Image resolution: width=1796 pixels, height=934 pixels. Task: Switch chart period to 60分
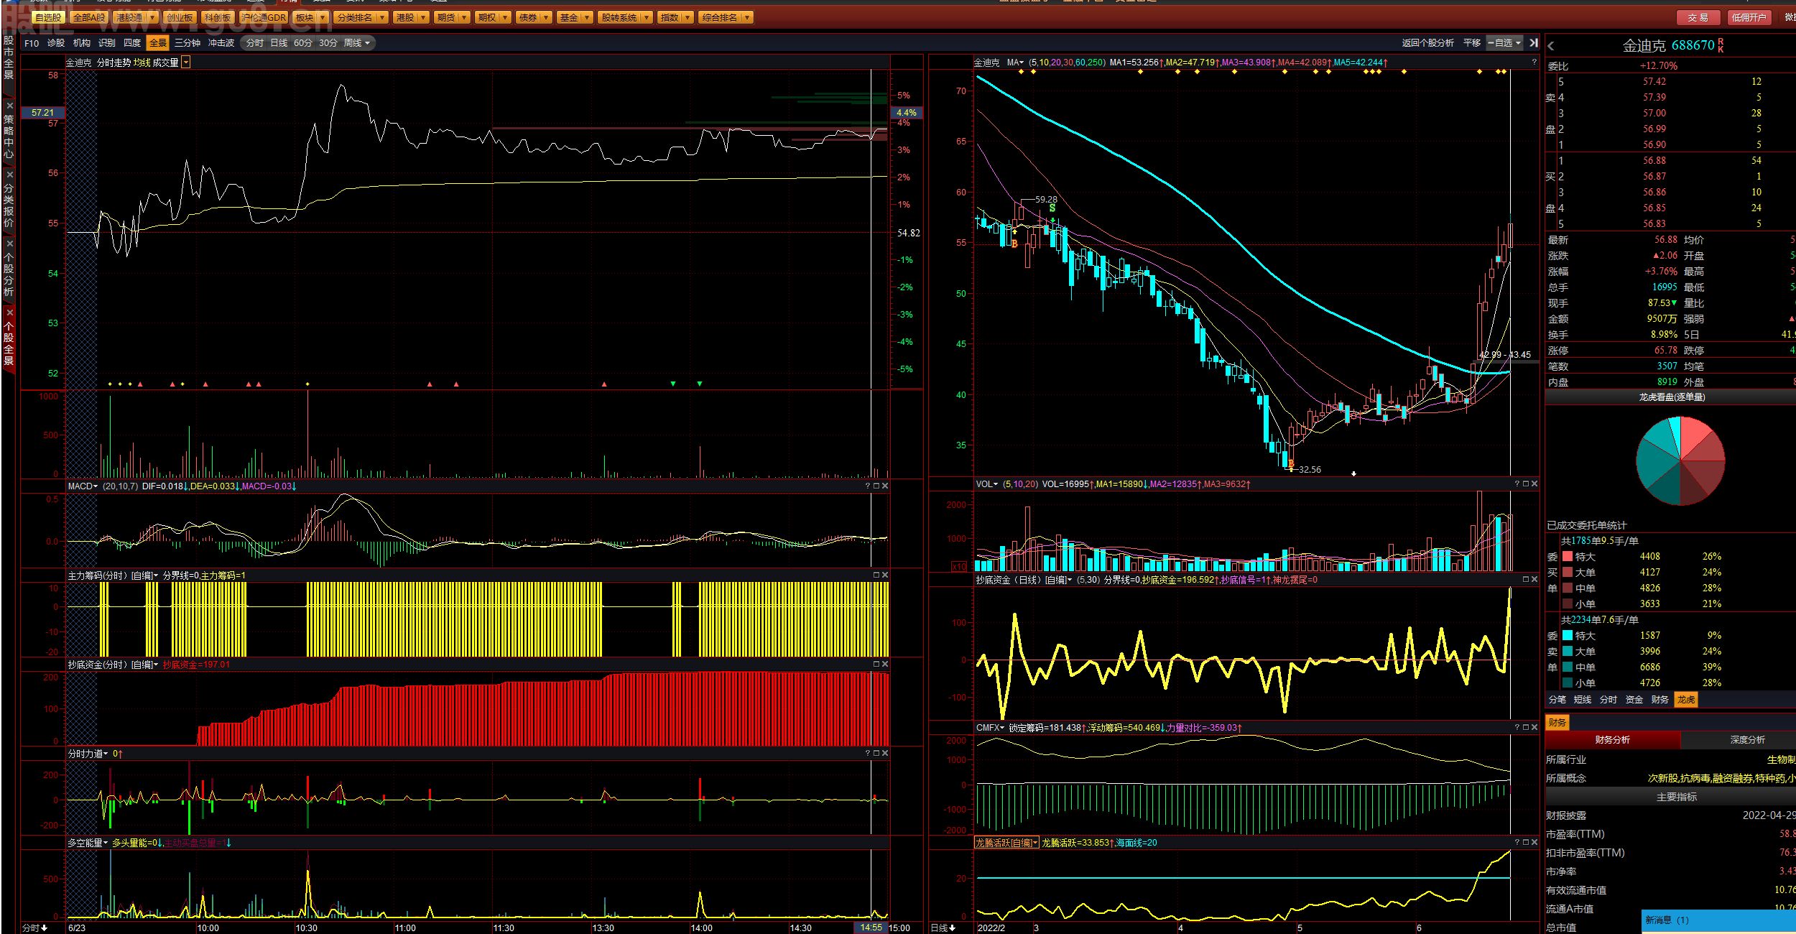point(303,43)
